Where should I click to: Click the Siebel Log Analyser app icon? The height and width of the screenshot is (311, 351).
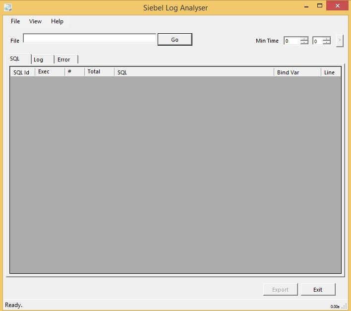point(8,7)
